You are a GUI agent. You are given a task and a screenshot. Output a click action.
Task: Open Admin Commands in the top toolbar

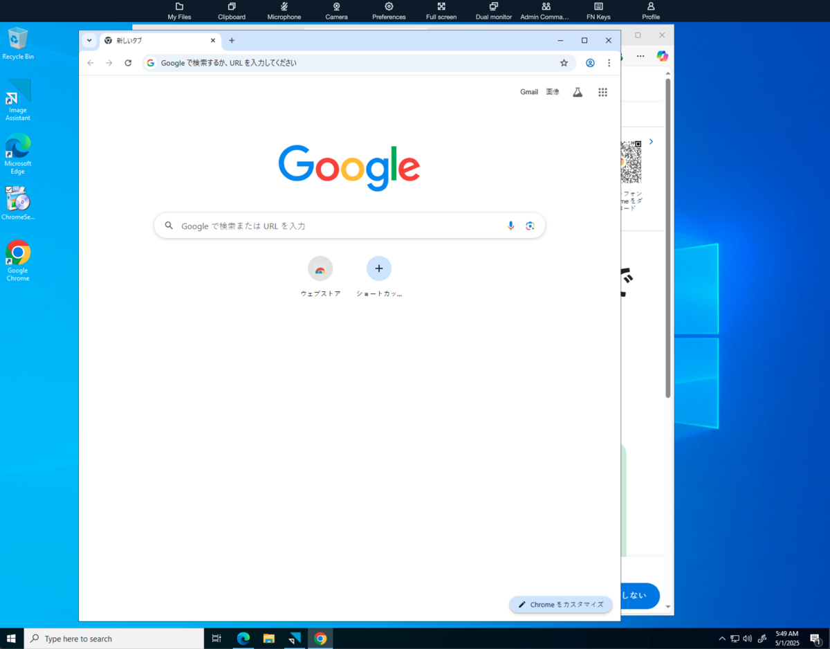click(546, 10)
